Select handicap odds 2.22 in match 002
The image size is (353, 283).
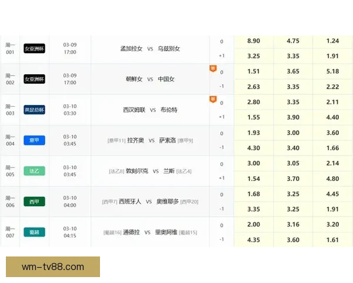pos(333,87)
